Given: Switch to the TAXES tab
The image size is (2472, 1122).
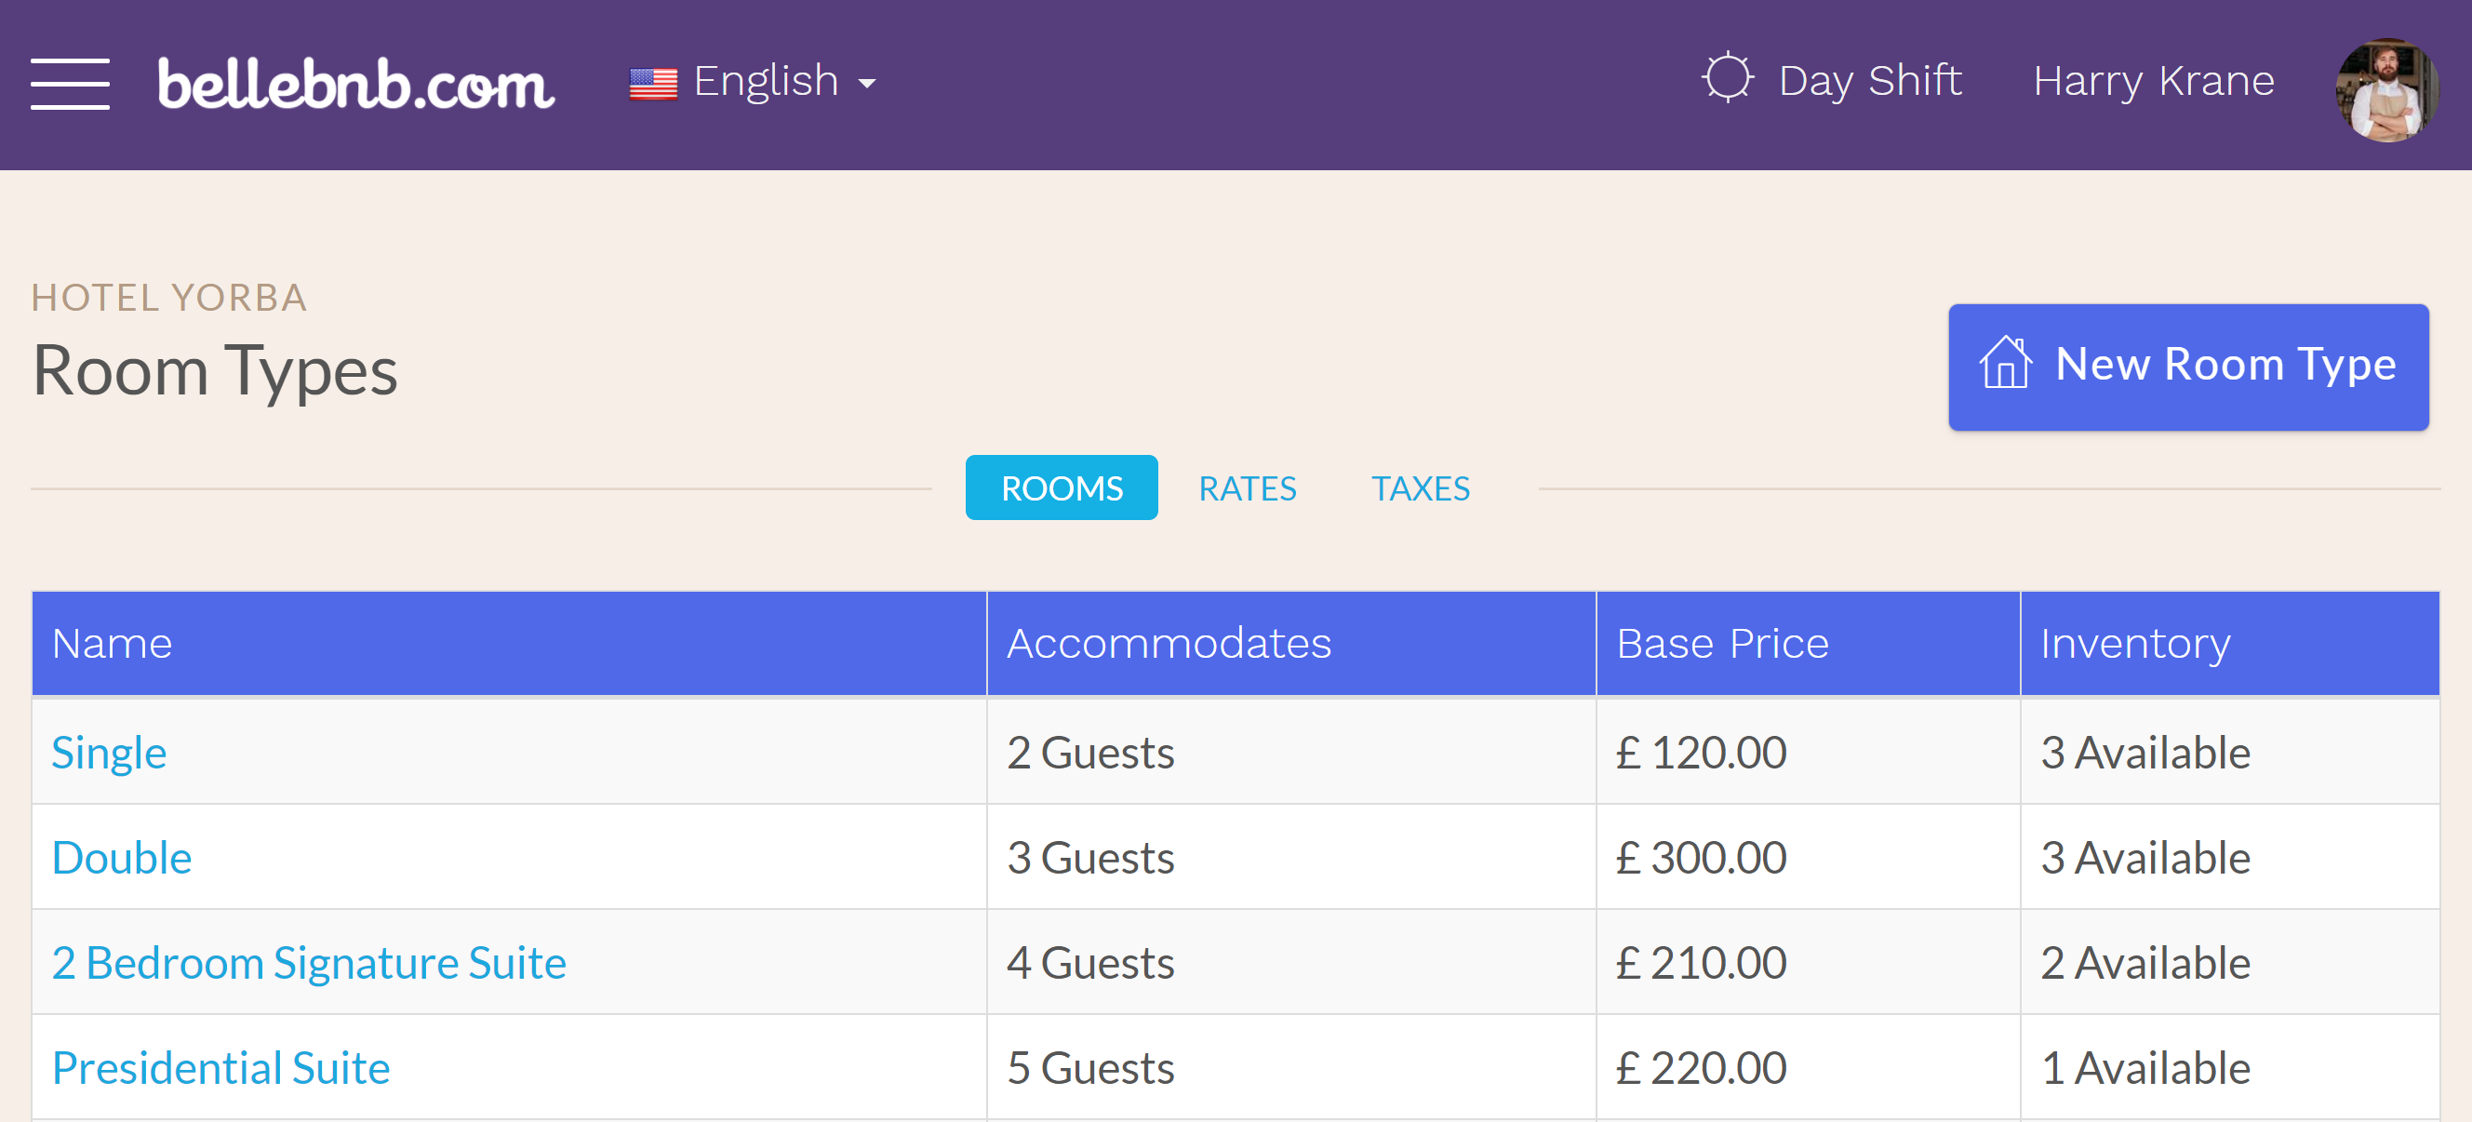Looking at the screenshot, I should coord(1419,488).
